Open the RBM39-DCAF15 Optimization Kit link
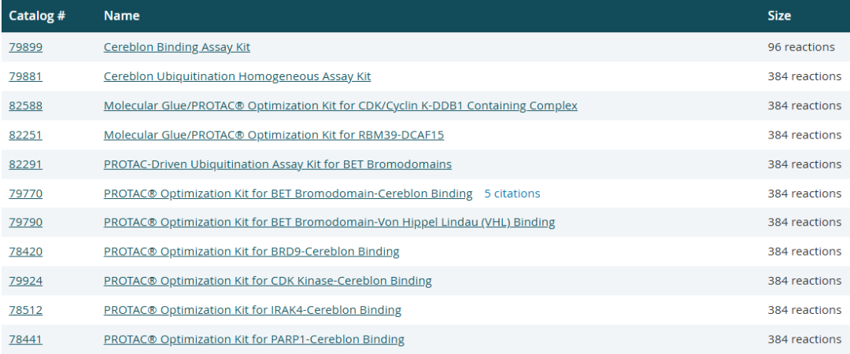 (273, 135)
